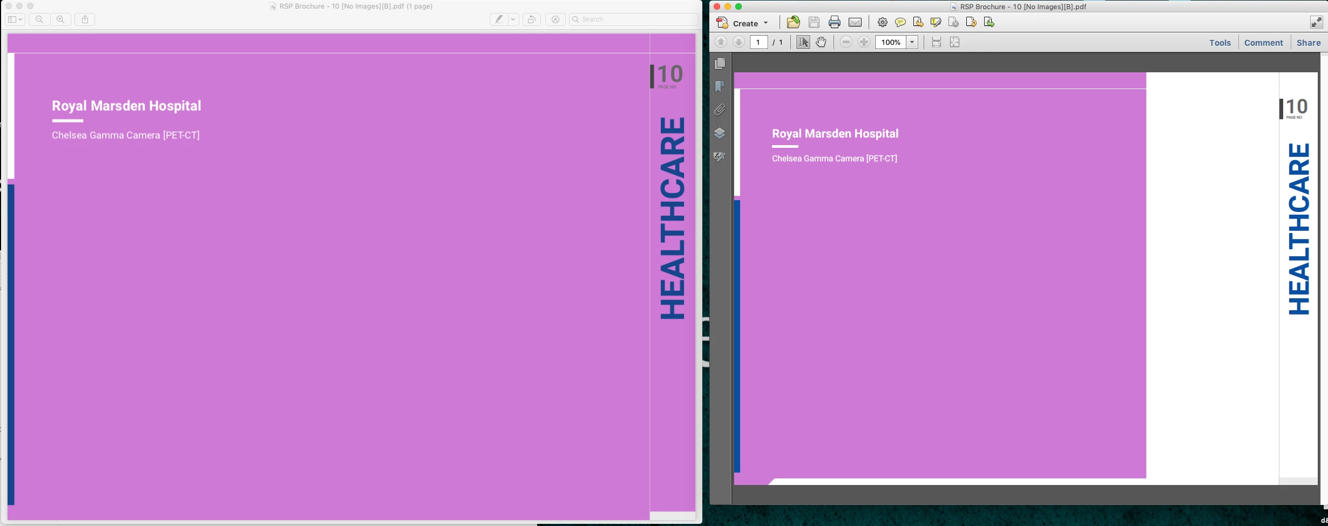Click 'Chelsea Gamma Camera [PET-CT]' in Acrobat
This screenshot has width=1328, height=526.
tap(835, 159)
